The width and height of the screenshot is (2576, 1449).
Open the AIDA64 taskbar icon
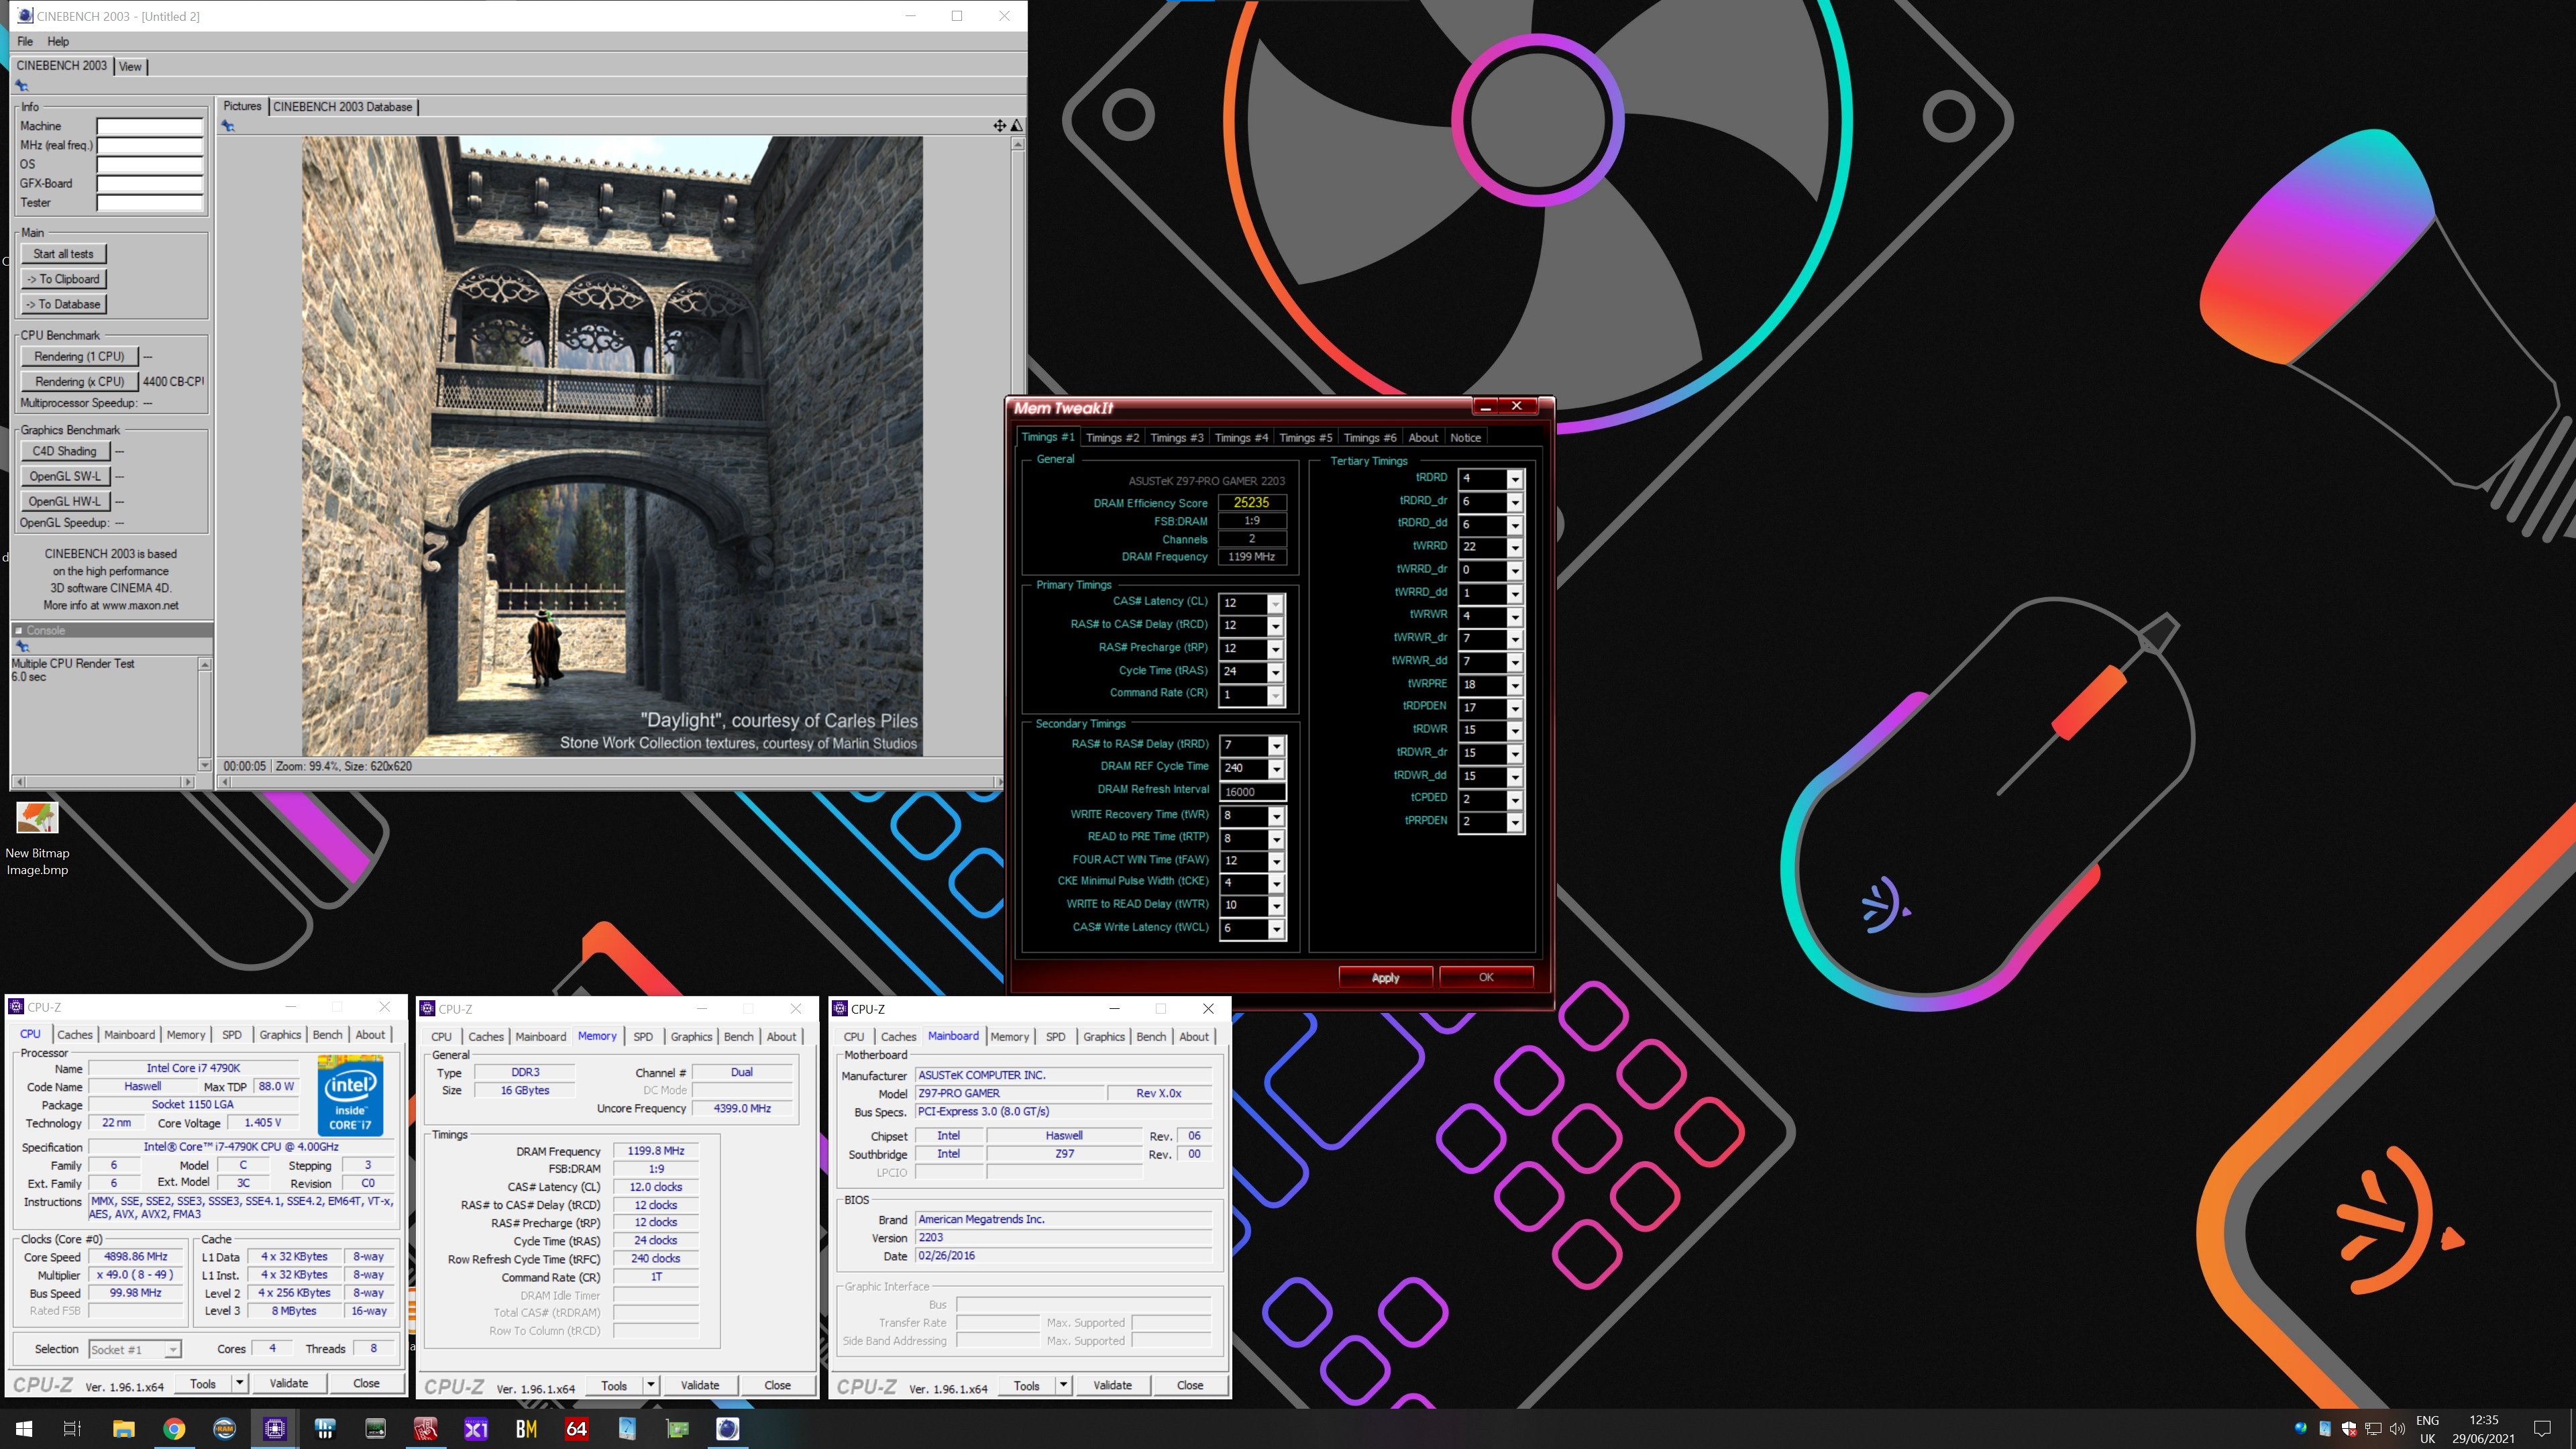(577, 1428)
